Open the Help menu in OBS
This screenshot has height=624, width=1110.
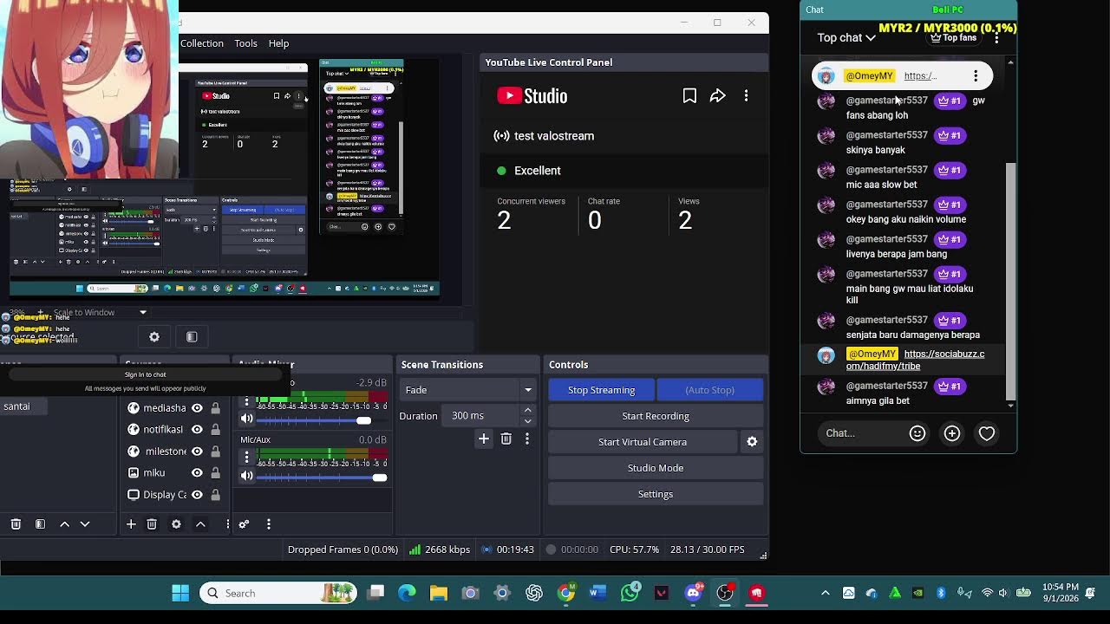tap(278, 43)
